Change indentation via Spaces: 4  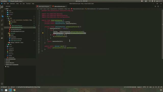click(139, 87)
